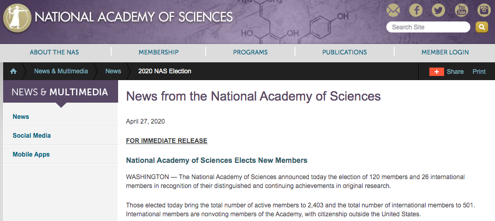
Task: Click the Print link
Action: [x=479, y=71]
